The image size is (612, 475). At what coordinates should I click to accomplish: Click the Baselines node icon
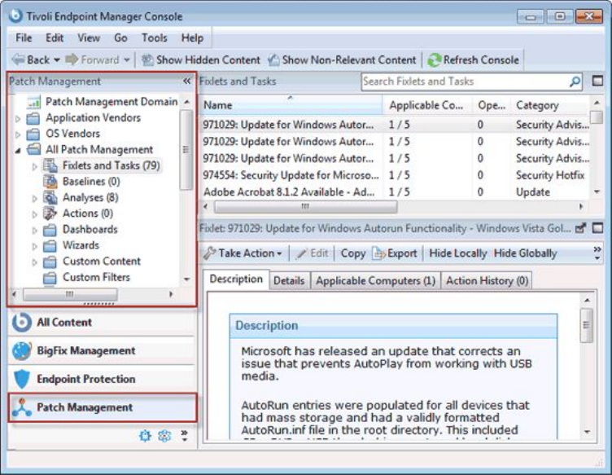point(50,182)
